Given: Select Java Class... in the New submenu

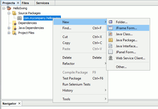Looking at the screenshot, I should click(128, 34).
